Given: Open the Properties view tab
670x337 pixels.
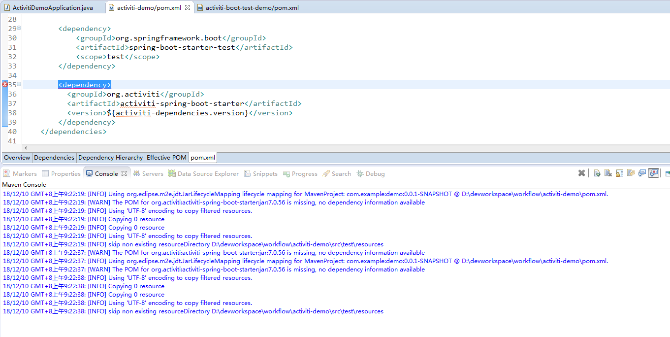Looking at the screenshot, I should click(x=61, y=173).
